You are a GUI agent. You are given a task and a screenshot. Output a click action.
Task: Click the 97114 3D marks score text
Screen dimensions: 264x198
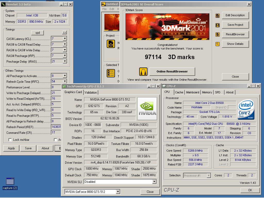pos(170,57)
